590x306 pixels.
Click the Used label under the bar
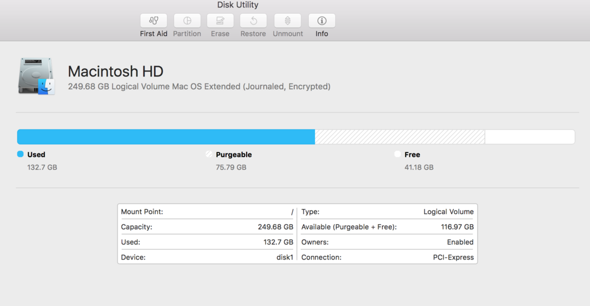pos(36,154)
